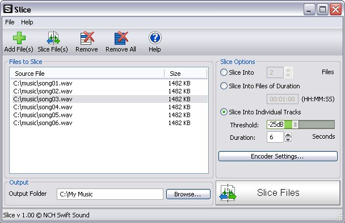Image resolution: width=345 pixels, height=223 pixels.
Task: Select the Slice Into files radio button
Action: point(224,72)
